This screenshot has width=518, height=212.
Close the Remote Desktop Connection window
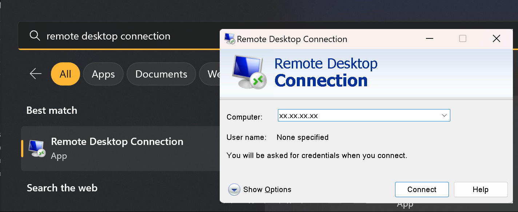[x=497, y=38]
